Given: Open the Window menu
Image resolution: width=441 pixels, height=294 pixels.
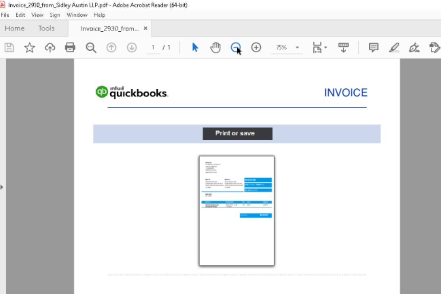Looking at the screenshot, I should pyautogui.click(x=77, y=15).
